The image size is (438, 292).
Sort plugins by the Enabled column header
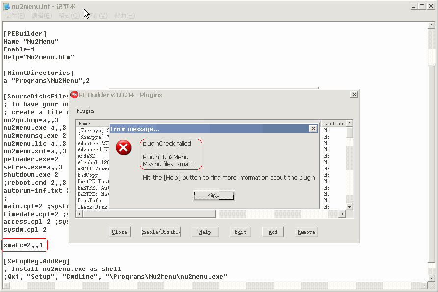click(x=334, y=123)
